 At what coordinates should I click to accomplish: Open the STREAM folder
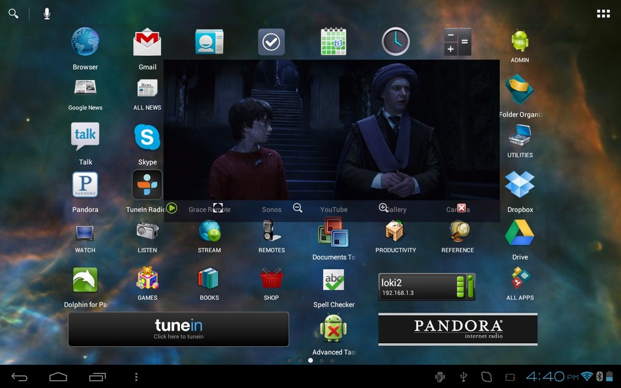tap(209, 231)
